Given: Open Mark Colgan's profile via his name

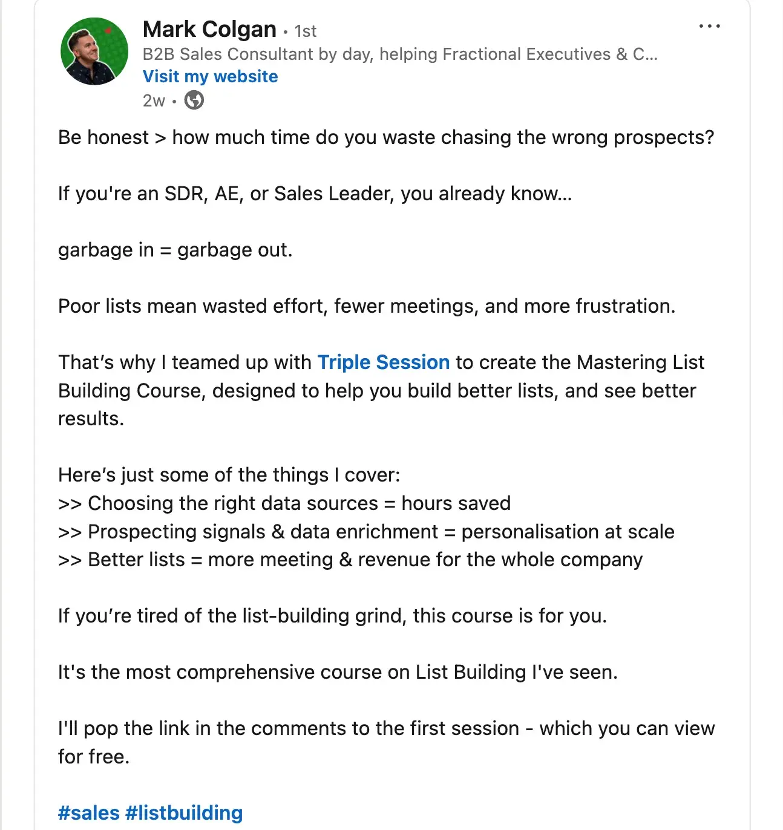Looking at the screenshot, I should click(x=209, y=29).
